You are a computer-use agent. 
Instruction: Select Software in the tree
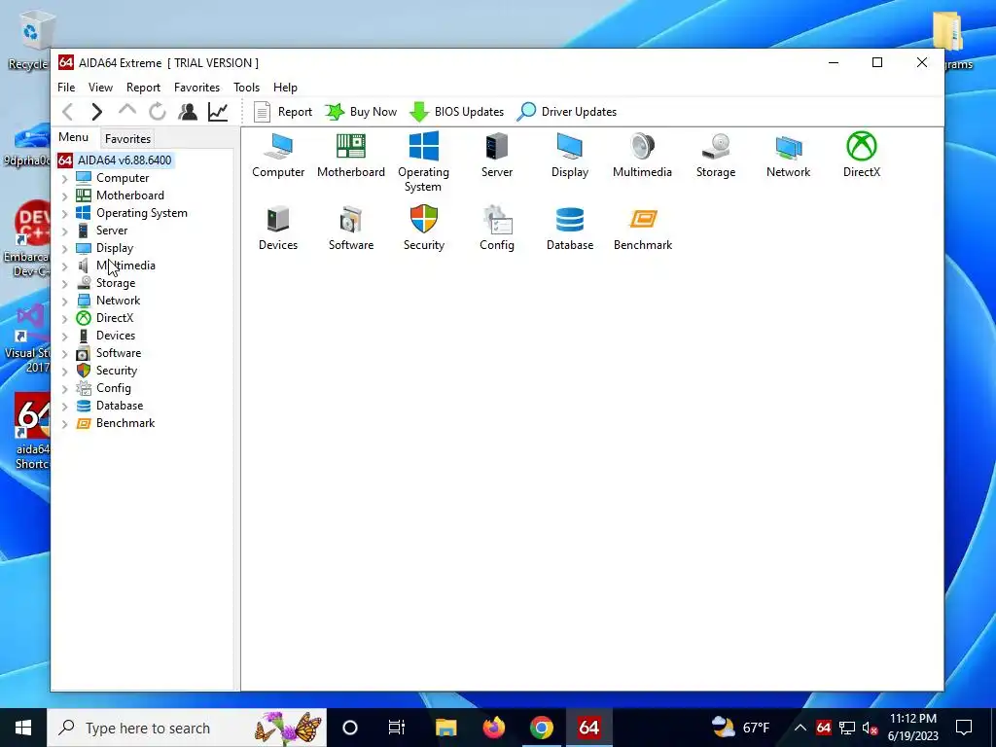pyautogui.click(x=119, y=352)
